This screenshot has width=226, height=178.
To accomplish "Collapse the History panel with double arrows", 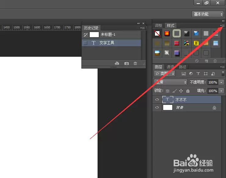I will [138, 23].
